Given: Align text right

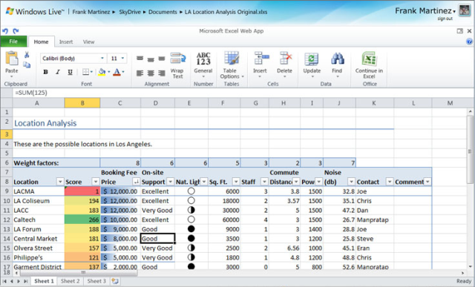Looking at the screenshot, I should 162,73.
